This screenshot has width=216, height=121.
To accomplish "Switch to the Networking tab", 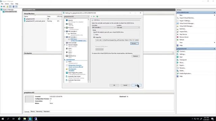I will tap(39, 112).
